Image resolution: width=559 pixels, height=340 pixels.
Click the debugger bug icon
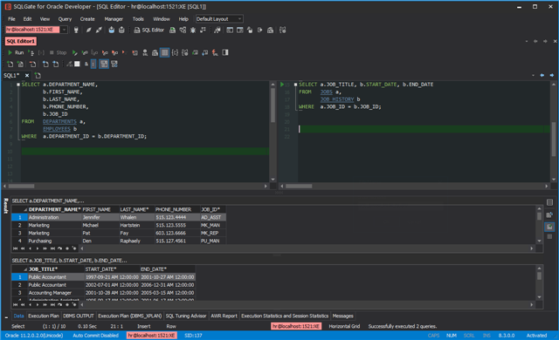pyautogui.click(x=193, y=31)
